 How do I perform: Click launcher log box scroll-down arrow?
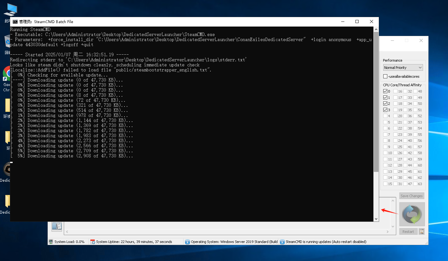pos(393,227)
